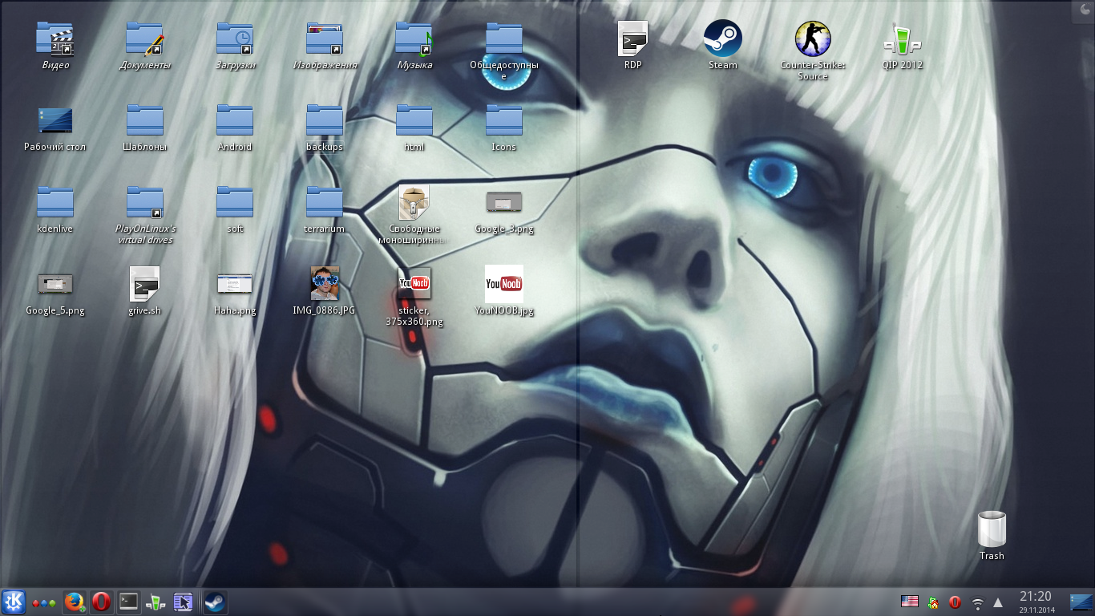Launch Counter-Strike: Source desktop icon

click(x=812, y=38)
